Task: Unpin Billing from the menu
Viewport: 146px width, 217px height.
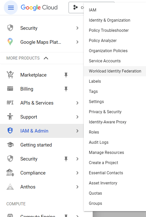Action: [66, 89]
